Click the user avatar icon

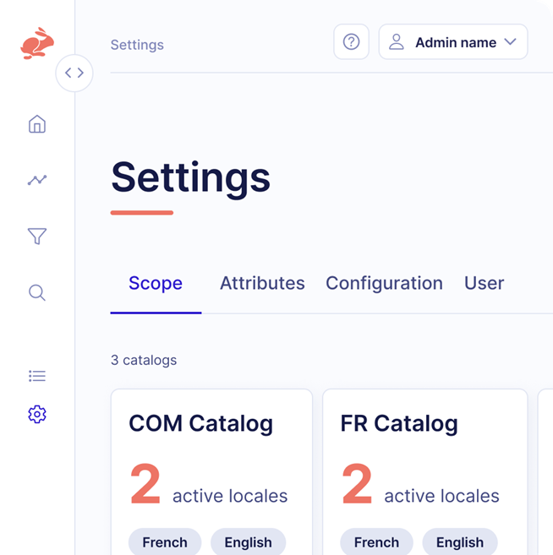coord(396,42)
